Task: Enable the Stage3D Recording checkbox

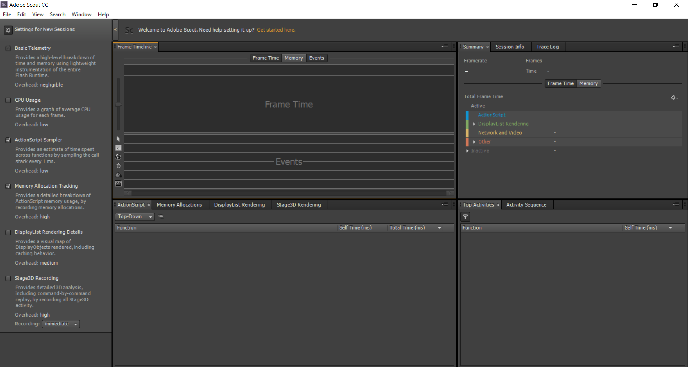Action: 8,279
